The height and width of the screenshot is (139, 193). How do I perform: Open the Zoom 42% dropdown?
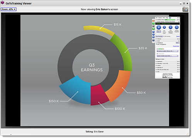[x=8, y=9]
